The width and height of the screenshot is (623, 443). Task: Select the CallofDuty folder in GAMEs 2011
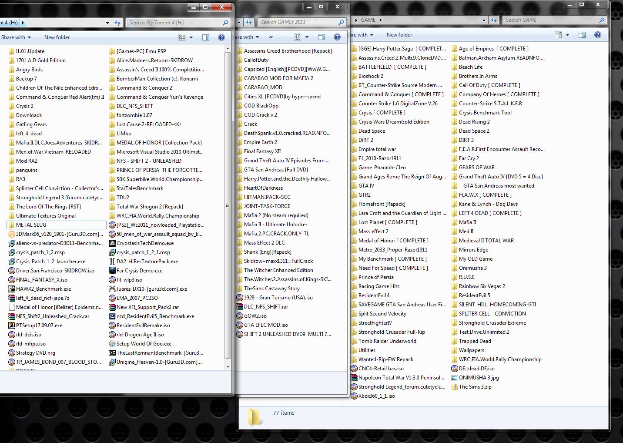point(252,60)
